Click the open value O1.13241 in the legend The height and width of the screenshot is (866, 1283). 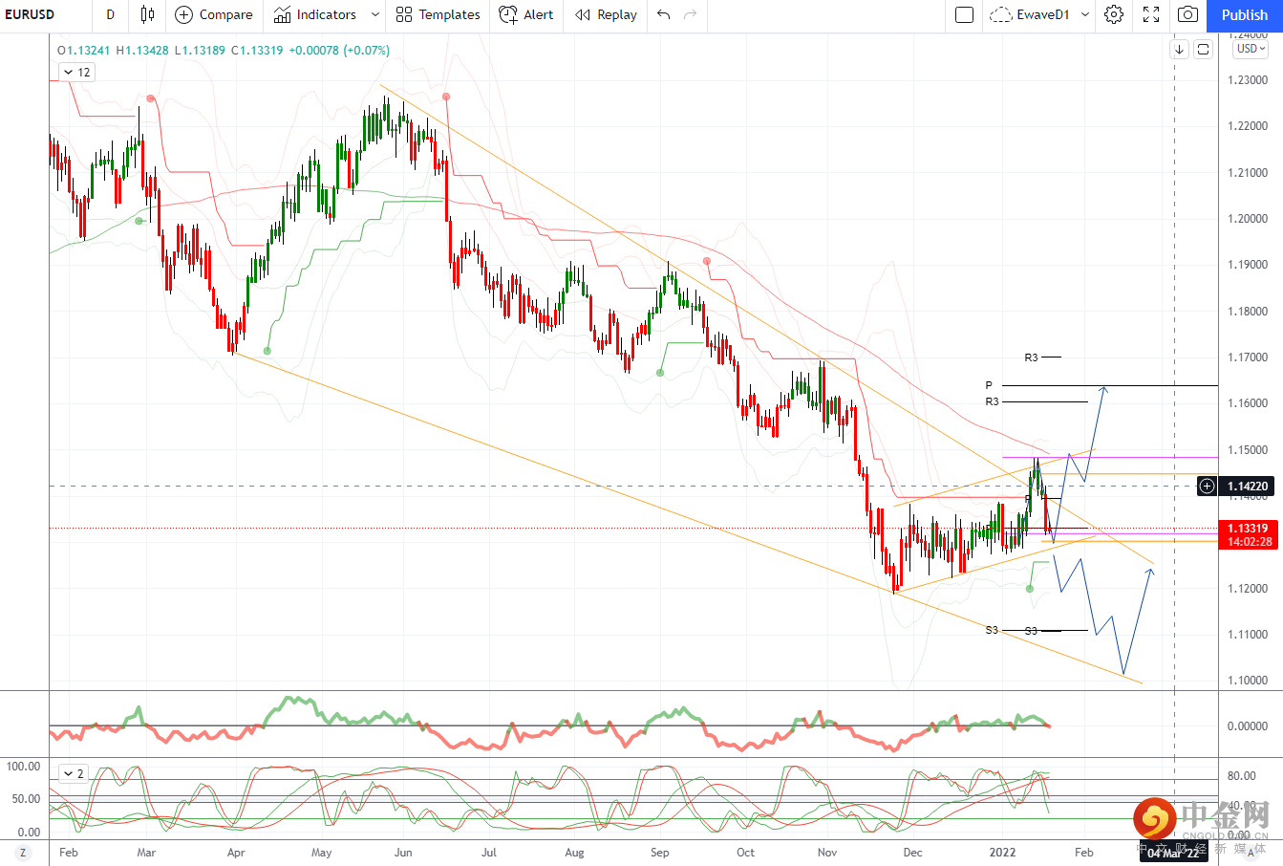coord(84,50)
